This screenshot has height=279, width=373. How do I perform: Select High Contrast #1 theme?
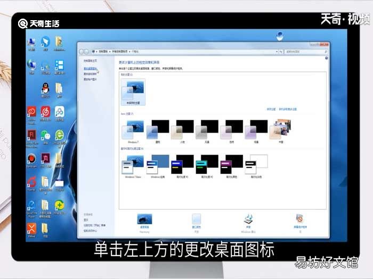click(182, 166)
